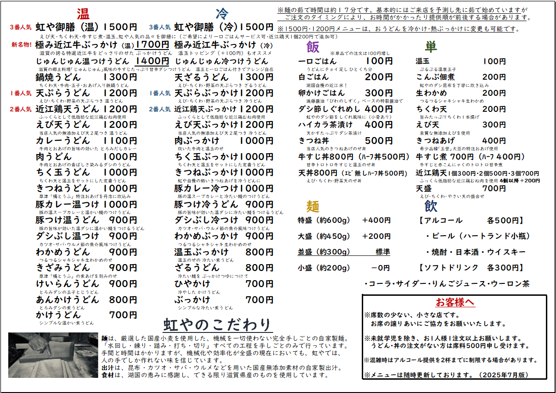Click the red 温 section heading
The width and height of the screenshot is (556, 393).
(83, 13)
